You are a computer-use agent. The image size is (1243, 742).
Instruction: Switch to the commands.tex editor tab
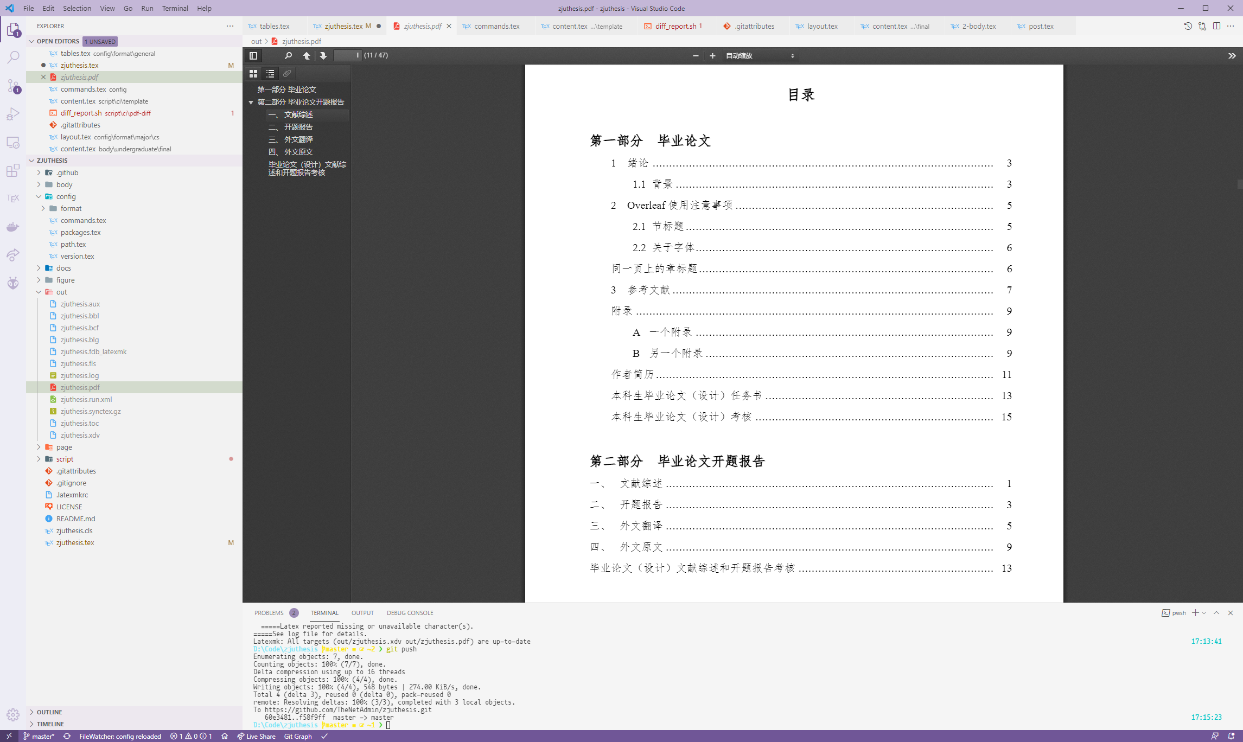pyautogui.click(x=495, y=25)
